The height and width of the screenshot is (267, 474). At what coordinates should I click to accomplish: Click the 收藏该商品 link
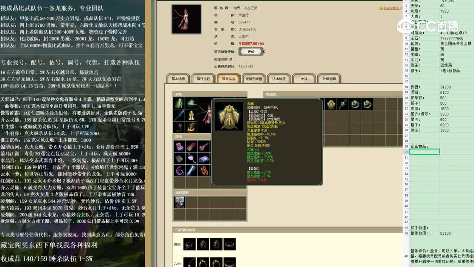[393, 7]
